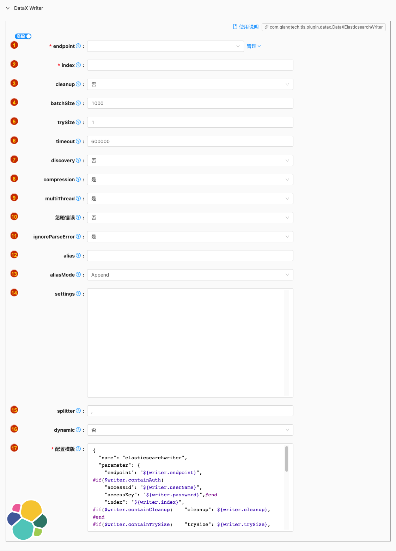Screen dimensions: 396x551
Task: Open the aliasMode Append dropdown
Action: [x=190, y=275]
